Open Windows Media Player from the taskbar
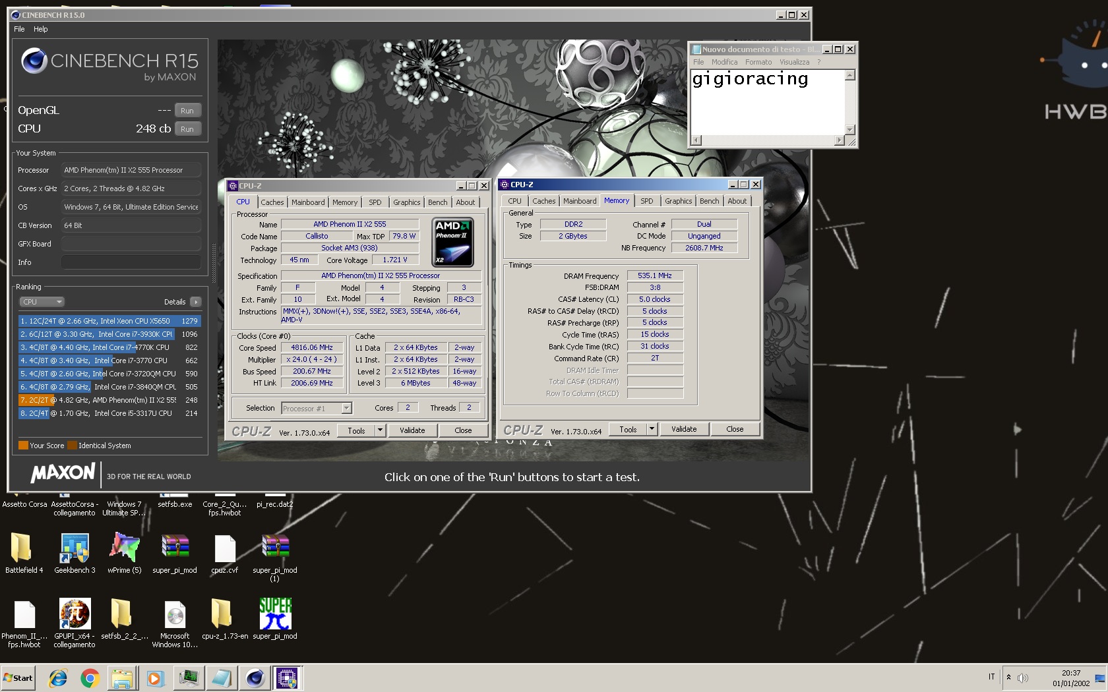Image resolution: width=1108 pixels, height=692 pixels. click(155, 678)
